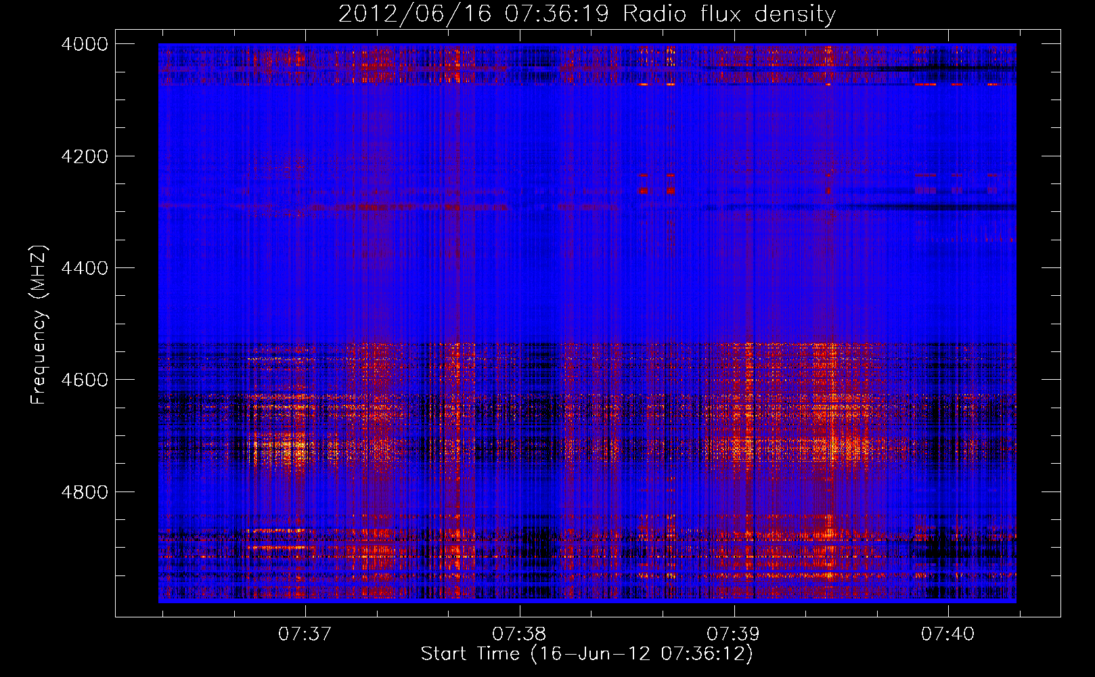Click the 07:39 time axis label
Viewport: 1095px width, 677px height.
pos(734,634)
